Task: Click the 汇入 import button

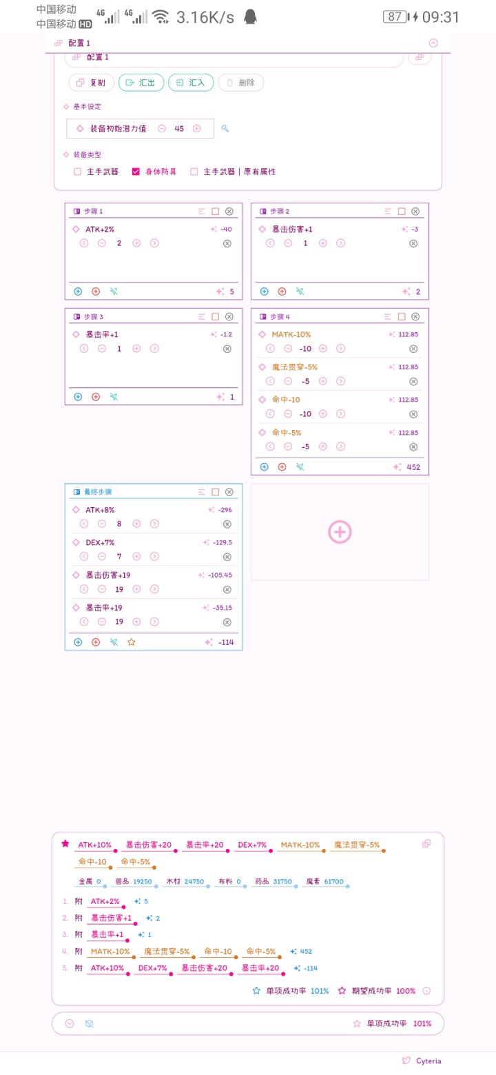Action: coord(191,83)
